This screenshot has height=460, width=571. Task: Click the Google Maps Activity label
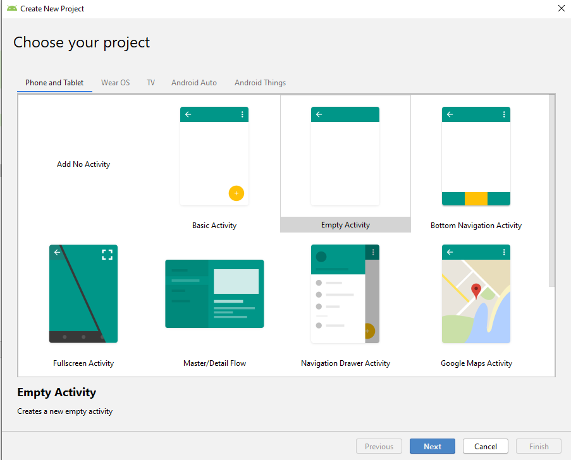click(x=476, y=363)
